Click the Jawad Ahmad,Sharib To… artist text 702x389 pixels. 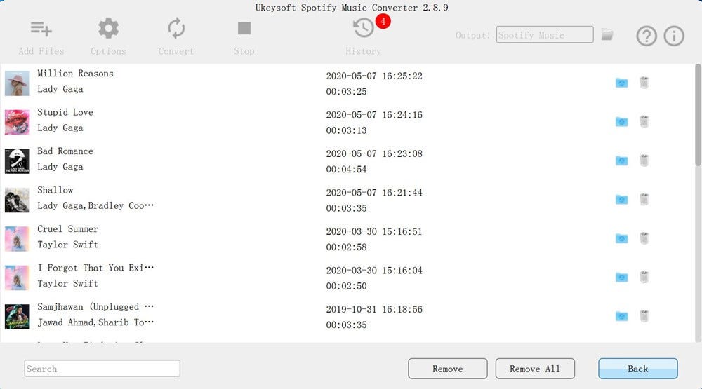(95, 322)
